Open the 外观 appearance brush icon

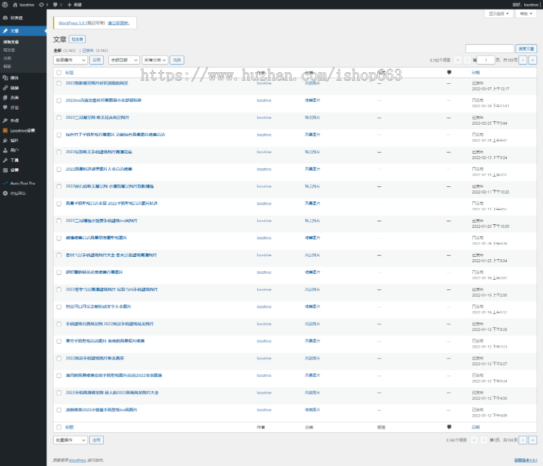coord(5,121)
